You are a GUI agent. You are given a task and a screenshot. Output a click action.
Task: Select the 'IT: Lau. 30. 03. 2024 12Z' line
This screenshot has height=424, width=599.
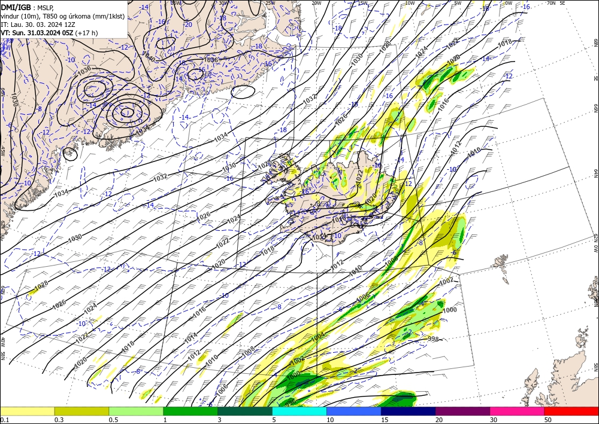point(38,25)
